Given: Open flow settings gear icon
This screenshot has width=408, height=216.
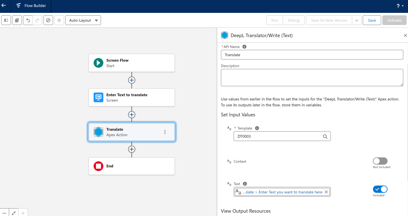Looking at the screenshot, I should [59, 20].
